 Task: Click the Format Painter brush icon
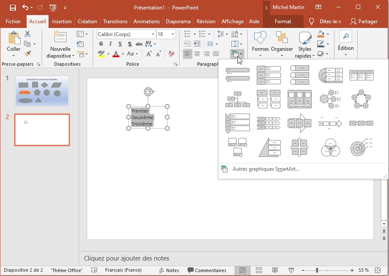[x=27, y=54]
